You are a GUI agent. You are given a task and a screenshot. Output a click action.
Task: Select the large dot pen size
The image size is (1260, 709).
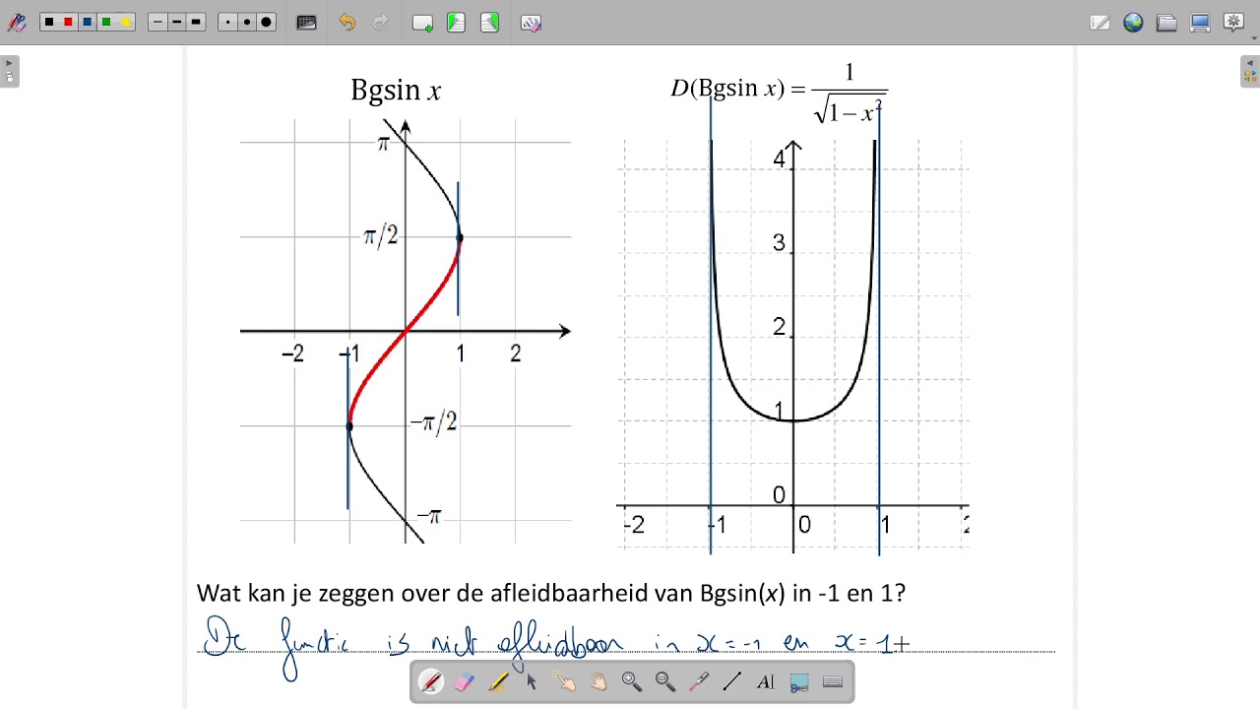click(x=266, y=23)
